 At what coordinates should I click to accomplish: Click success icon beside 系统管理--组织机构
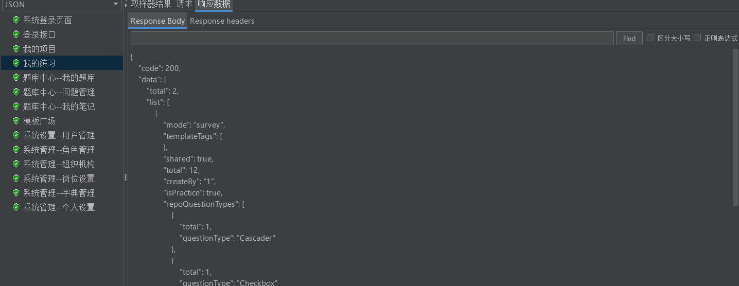coord(16,164)
